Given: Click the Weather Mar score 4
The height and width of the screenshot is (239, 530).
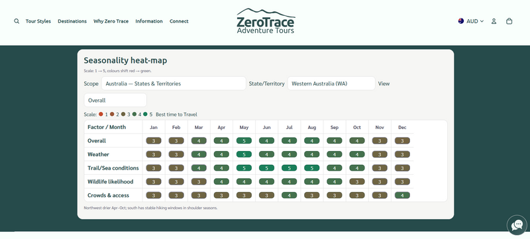Looking at the screenshot, I should click(x=199, y=154).
